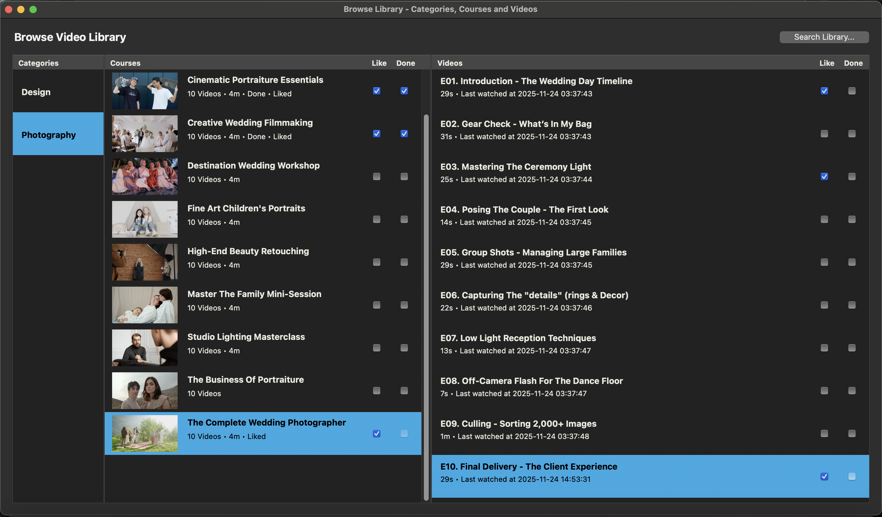Unlike Creative Wedding Filmmaking course
This screenshot has width=882, height=517.
(377, 134)
